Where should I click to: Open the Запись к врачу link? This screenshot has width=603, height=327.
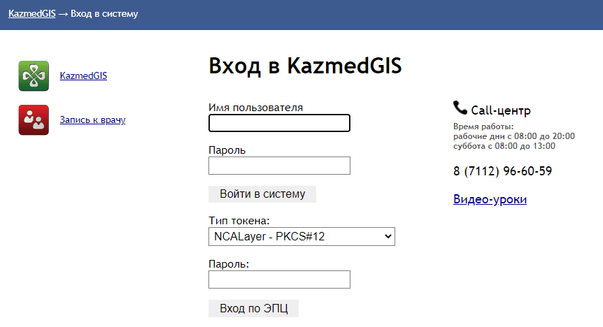pyautogui.click(x=92, y=120)
